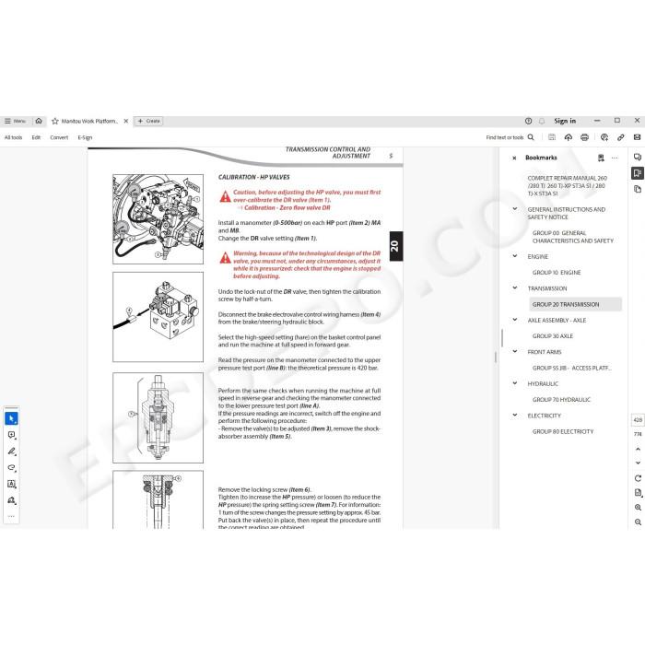This screenshot has width=645, height=645.
Task: Go to the Home icon
Action: point(39,121)
